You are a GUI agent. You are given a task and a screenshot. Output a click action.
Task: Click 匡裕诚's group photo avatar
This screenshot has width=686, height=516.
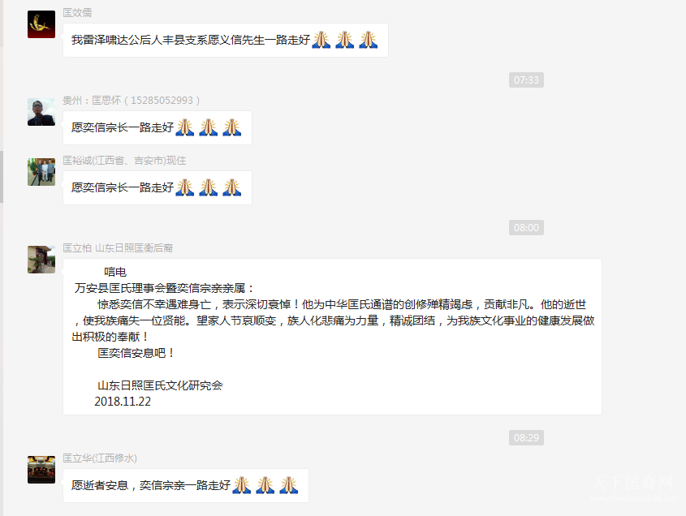pos(41,172)
